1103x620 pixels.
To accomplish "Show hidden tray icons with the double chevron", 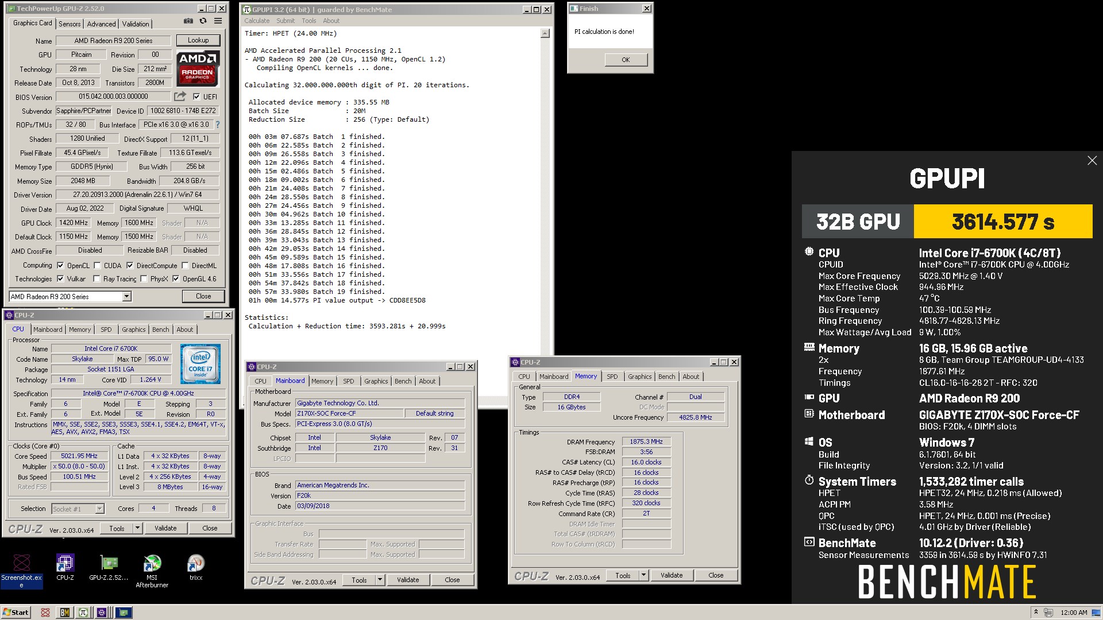I will point(1036,613).
